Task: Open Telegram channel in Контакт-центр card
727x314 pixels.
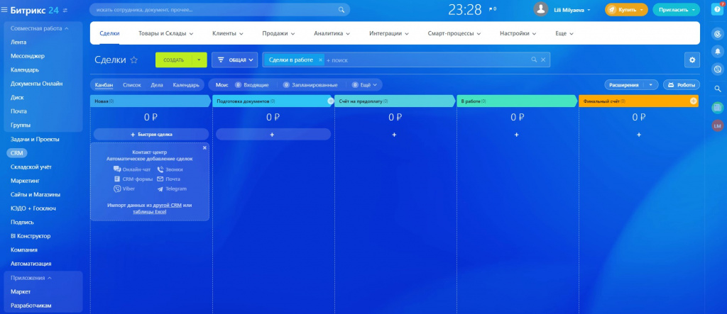Action: (172, 189)
